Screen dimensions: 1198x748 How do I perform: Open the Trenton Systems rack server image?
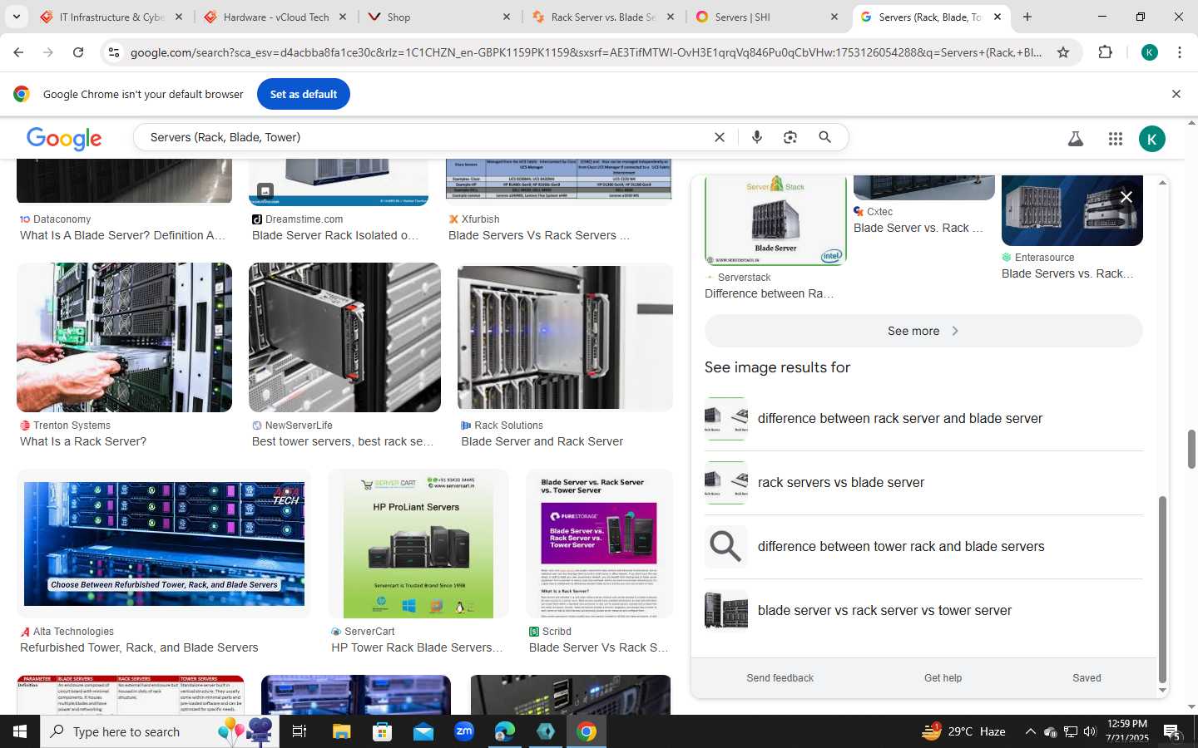[x=124, y=337]
